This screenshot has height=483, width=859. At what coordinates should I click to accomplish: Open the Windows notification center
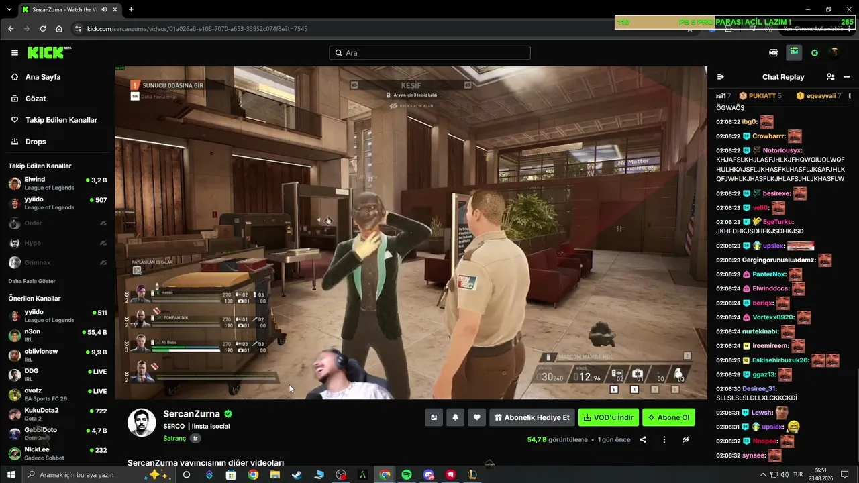tap(845, 475)
